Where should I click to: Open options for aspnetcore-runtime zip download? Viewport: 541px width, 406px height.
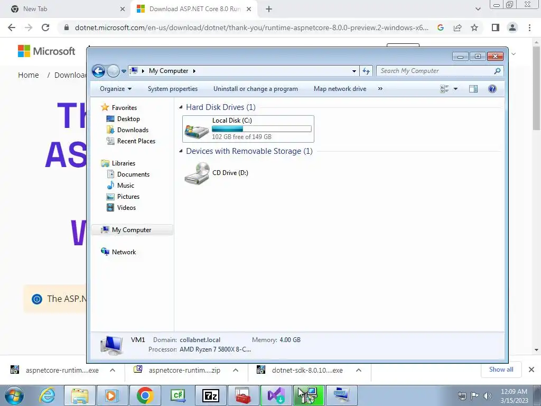coord(236,370)
